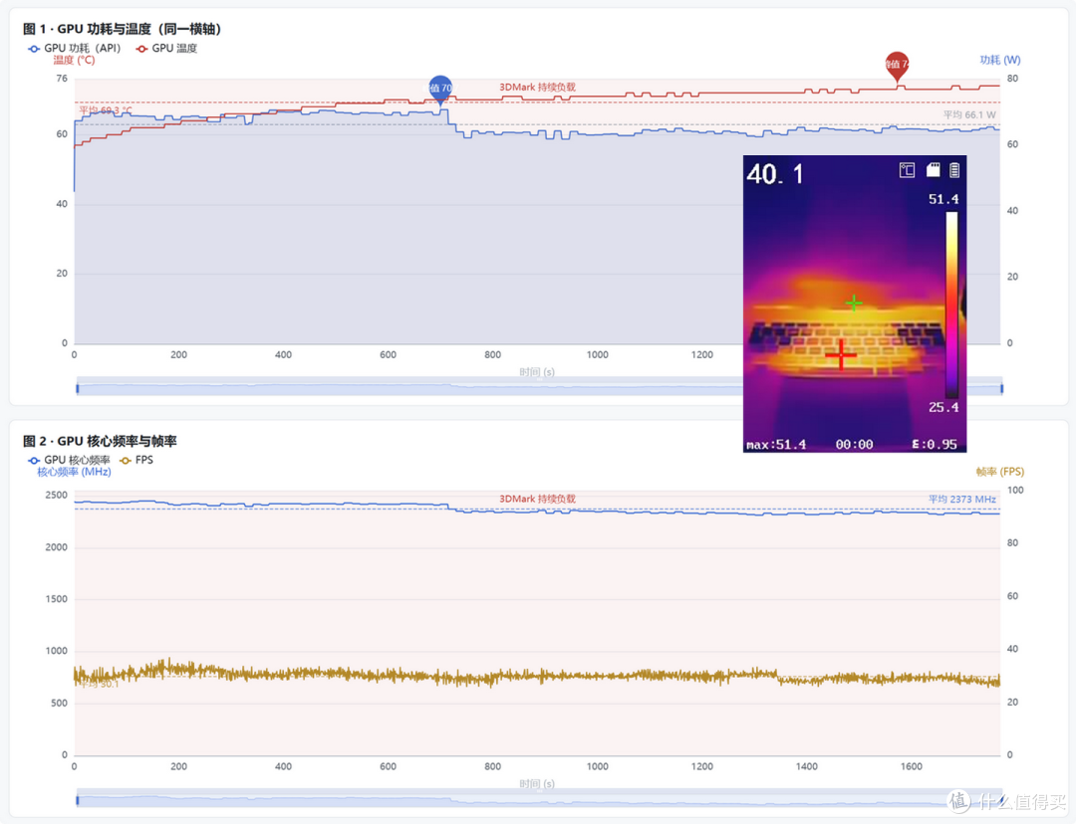Click 3DMark 持续负载 label in chart 2
Screen dimensions: 1076x824
click(x=537, y=499)
